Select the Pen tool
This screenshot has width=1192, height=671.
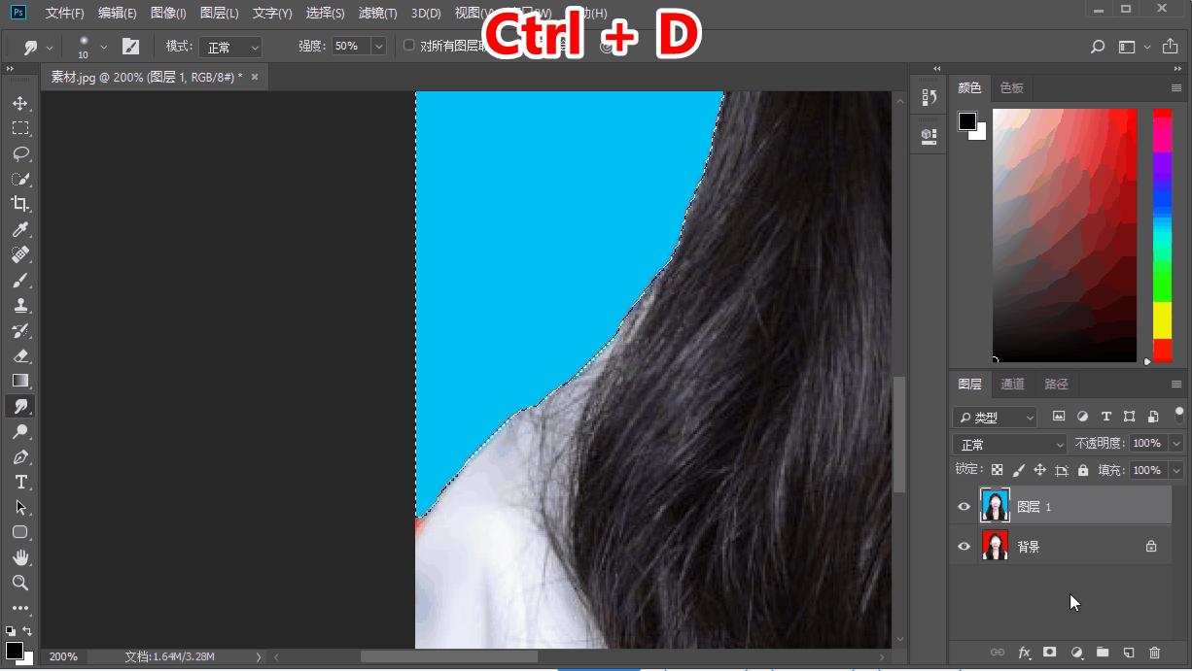pyautogui.click(x=19, y=456)
